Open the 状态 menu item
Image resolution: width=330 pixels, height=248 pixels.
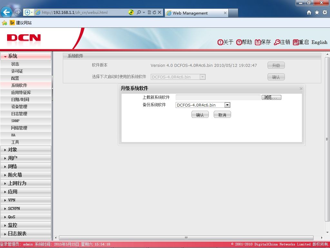coord(26,64)
